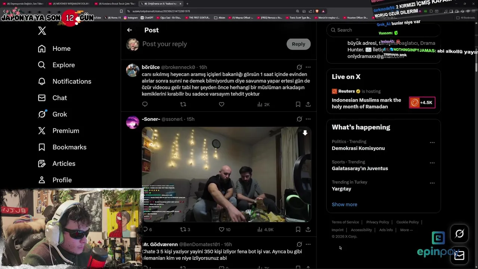This screenshot has width=478, height=269.
Task: Open Articles in the sidebar
Action: tap(56, 164)
